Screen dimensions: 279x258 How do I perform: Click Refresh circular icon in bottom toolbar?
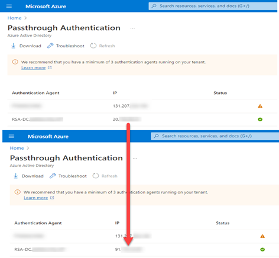pyautogui.click(x=96, y=176)
